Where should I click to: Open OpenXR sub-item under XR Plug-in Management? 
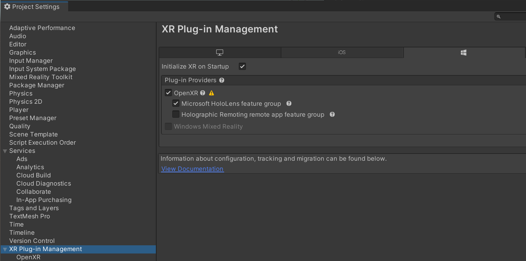[x=28, y=257]
